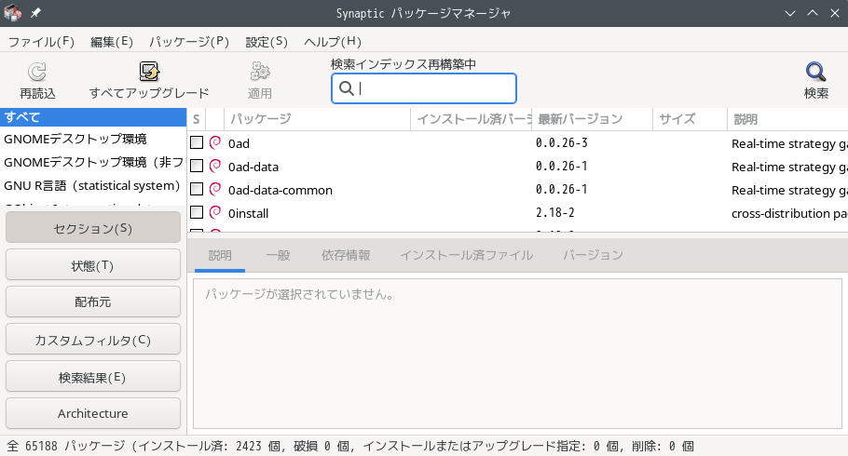Click the セクション(S) filter button
Screen dimensions: 848x456
(93, 227)
